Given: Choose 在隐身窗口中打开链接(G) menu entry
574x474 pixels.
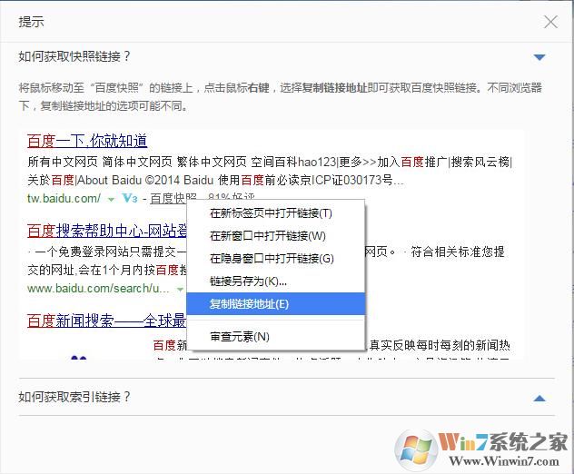Looking at the screenshot, I should [x=276, y=259].
